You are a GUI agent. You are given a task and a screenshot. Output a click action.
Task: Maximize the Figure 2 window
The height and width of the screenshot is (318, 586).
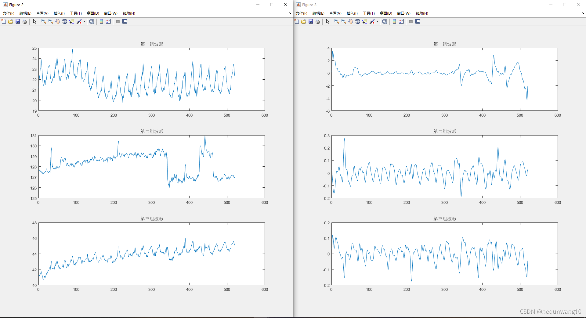(272, 5)
